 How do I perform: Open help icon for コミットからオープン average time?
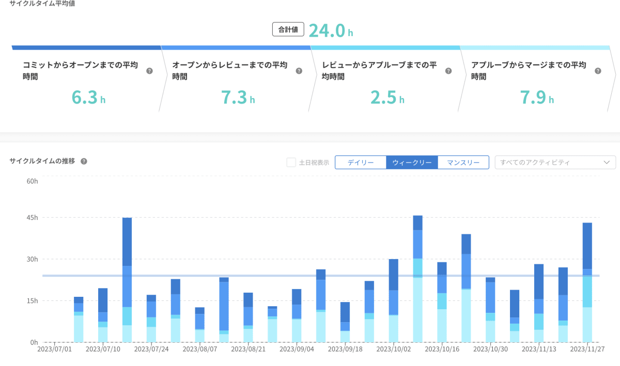pyautogui.click(x=149, y=71)
